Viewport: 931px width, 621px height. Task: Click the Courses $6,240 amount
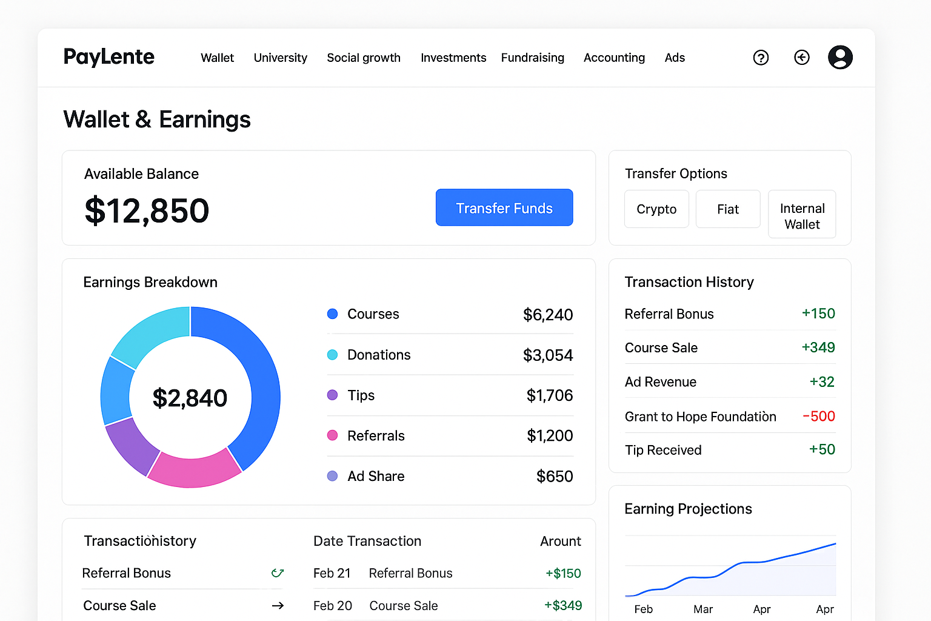coord(548,315)
